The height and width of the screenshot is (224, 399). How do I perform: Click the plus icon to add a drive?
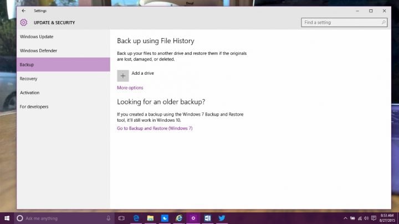pos(123,76)
